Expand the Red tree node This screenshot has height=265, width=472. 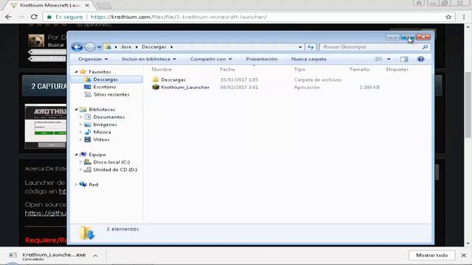pyautogui.click(x=76, y=185)
